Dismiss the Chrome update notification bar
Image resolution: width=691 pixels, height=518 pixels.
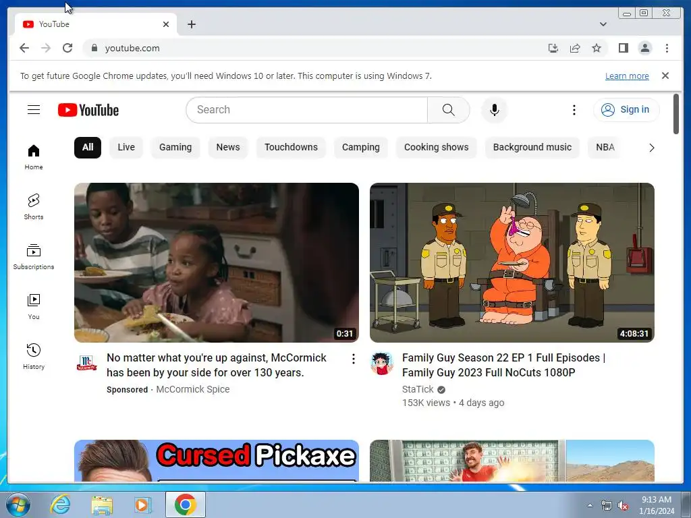coord(665,76)
